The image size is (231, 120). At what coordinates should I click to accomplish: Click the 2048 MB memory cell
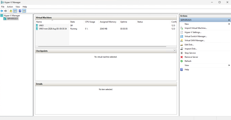104,29
